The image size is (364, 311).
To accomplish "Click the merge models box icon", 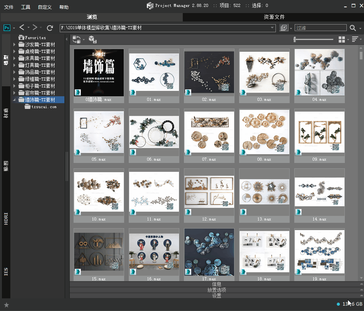I will pyautogui.click(x=92, y=39).
